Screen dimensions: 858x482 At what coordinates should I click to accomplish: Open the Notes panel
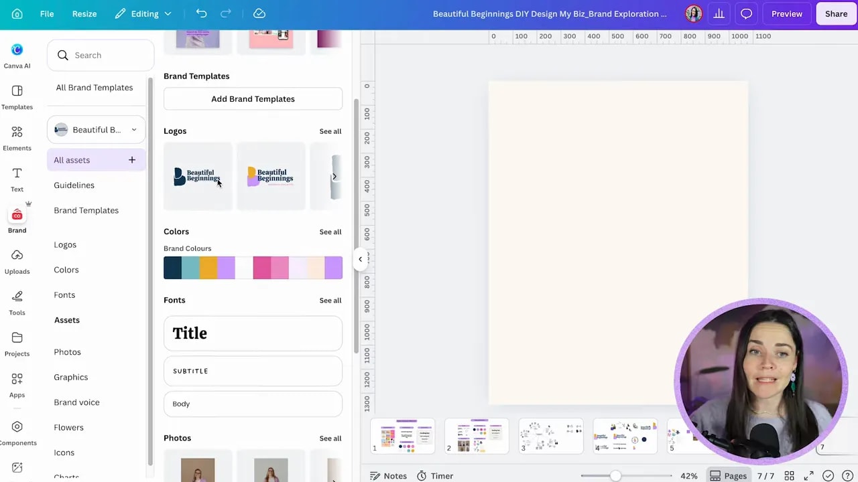pyautogui.click(x=388, y=476)
